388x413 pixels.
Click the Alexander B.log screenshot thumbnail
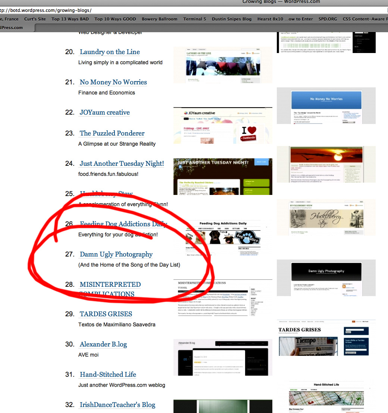click(x=222, y=357)
